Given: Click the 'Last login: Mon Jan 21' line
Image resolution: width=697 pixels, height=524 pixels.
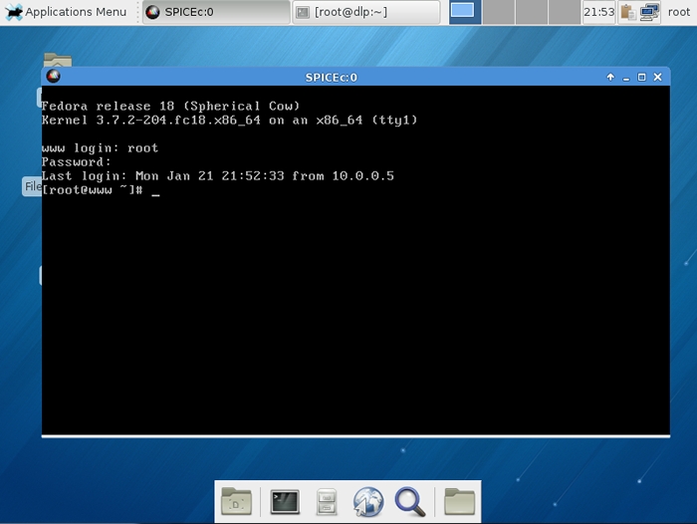Looking at the screenshot, I should (218, 176).
